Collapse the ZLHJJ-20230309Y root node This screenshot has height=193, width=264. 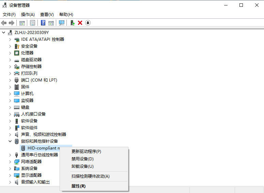(x=3, y=33)
